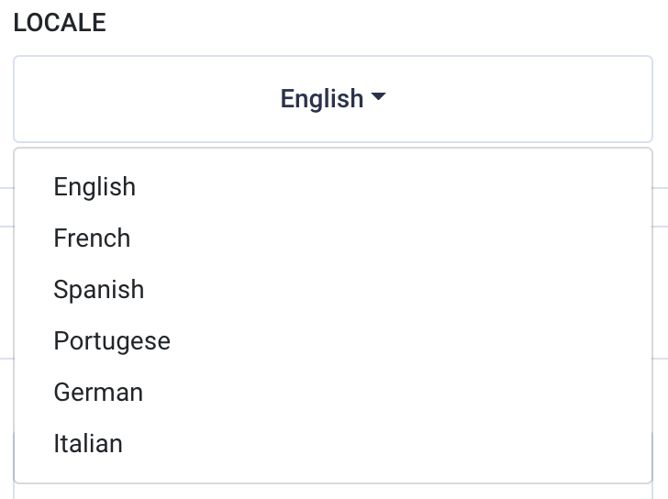The image size is (668, 499).
Task: Keep English by clicking the first list item
Action: [x=95, y=187]
